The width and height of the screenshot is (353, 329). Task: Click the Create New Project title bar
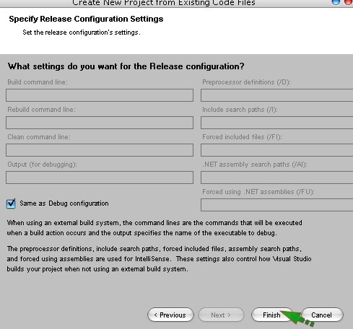point(164,3)
